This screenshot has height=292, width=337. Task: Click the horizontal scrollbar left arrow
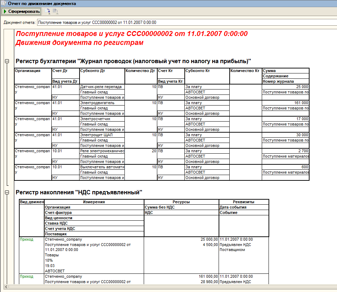coord(6,287)
